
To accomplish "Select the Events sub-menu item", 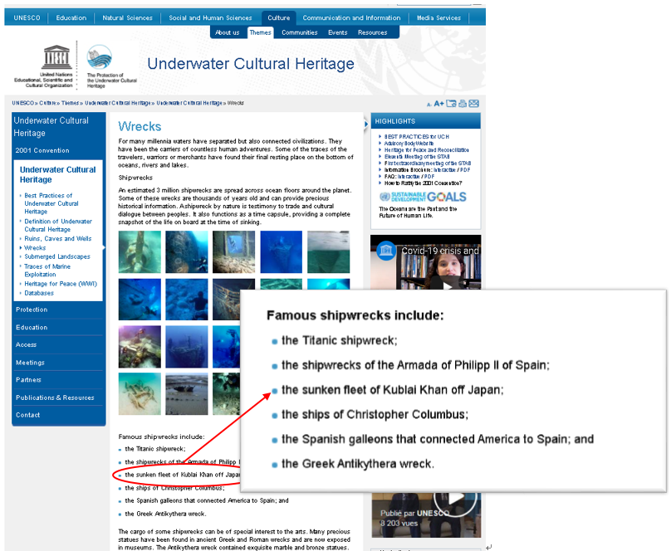I will pyautogui.click(x=338, y=32).
